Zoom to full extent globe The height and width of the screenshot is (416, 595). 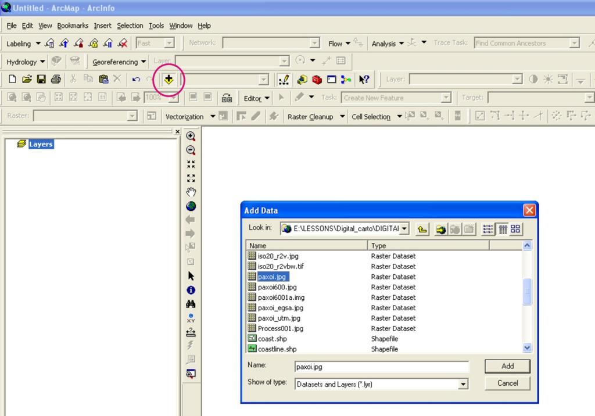tap(191, 206)
